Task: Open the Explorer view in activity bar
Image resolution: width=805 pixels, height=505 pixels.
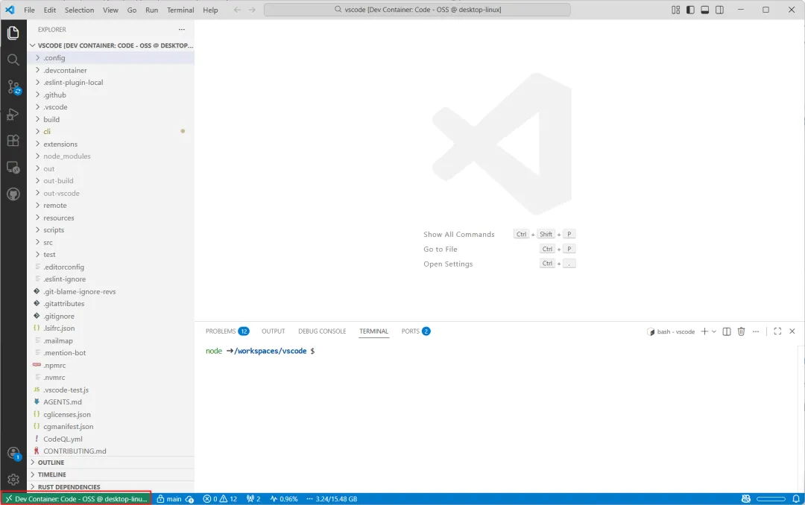Action: pyautogui.click(x=13, y=33)
